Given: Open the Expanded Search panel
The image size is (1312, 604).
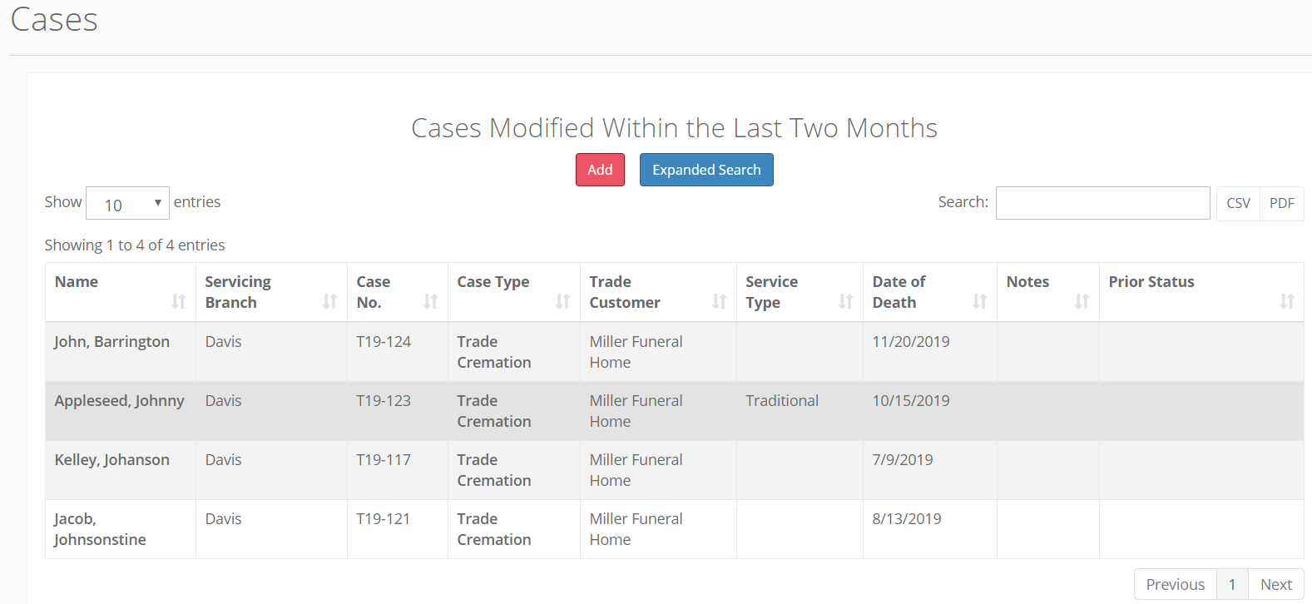Looking at the screenshot, I should (706, 170).
